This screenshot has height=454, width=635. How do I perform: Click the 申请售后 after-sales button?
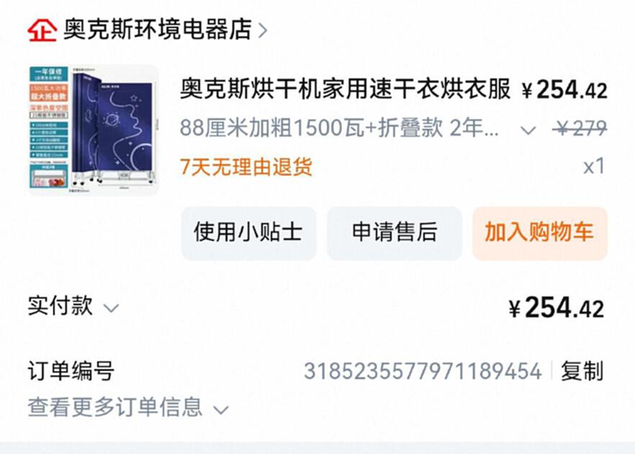[394, 233]
